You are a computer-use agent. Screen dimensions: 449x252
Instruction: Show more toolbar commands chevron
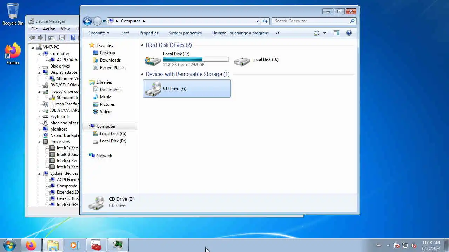coord(277,33)
